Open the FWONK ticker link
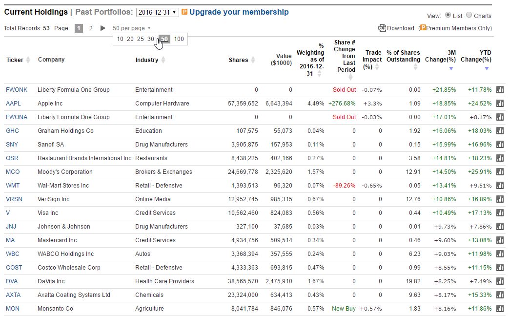The width and height of the screenshot is (510, 316). (x=17, y=90)
